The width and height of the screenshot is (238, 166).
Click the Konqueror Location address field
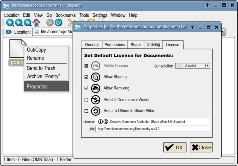pos(53,32)
